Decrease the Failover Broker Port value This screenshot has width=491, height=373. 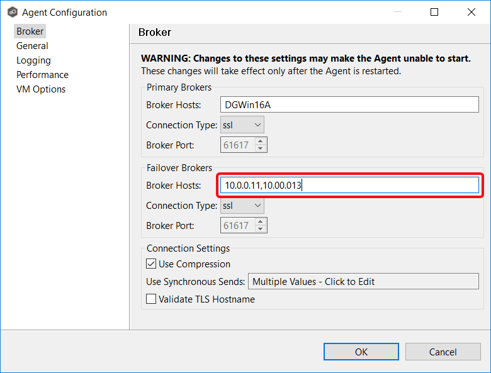pyautogui.click(x=261, y=230)
